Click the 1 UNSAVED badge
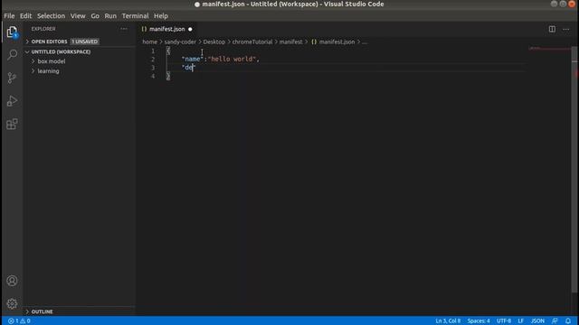This screenshot has width=579, height=325. tap(85, 42)
